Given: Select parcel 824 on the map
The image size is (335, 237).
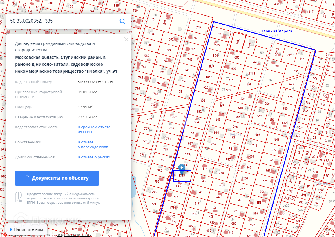Looking at the screenshot, I should point(243,99).
